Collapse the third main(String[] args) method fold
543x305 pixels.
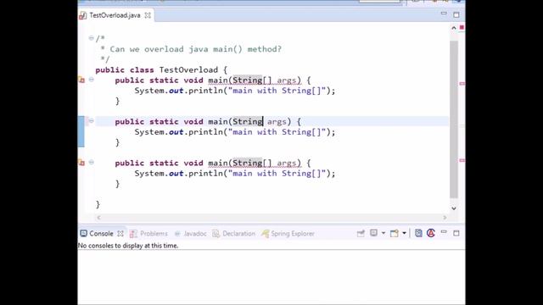[92, 162]
